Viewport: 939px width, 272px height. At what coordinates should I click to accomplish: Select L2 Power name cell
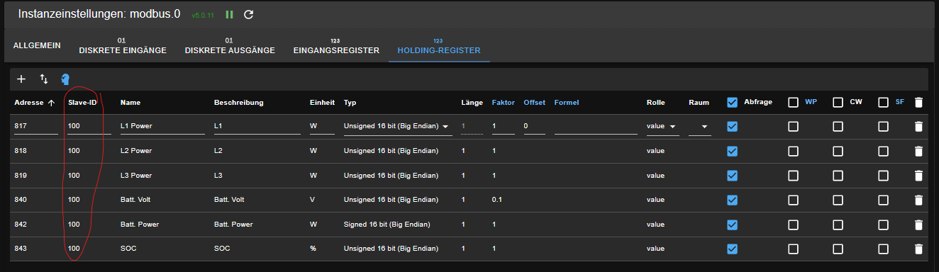[136, 151]
